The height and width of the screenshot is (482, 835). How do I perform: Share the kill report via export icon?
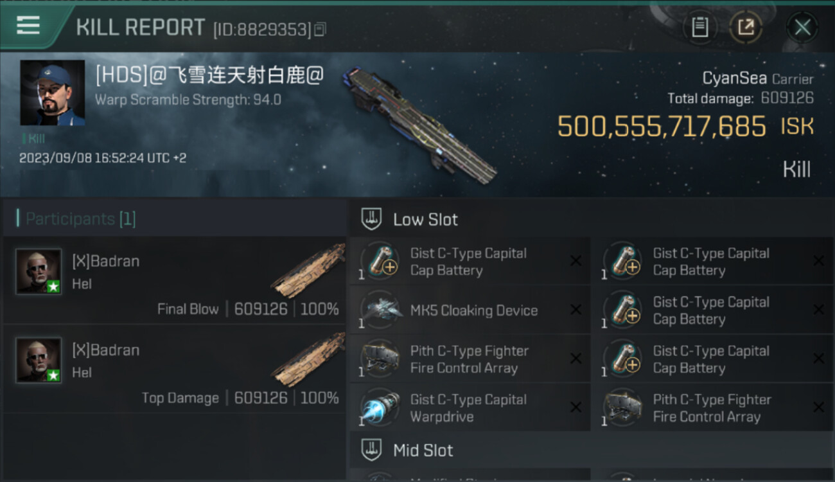click(x=746, y=27)
